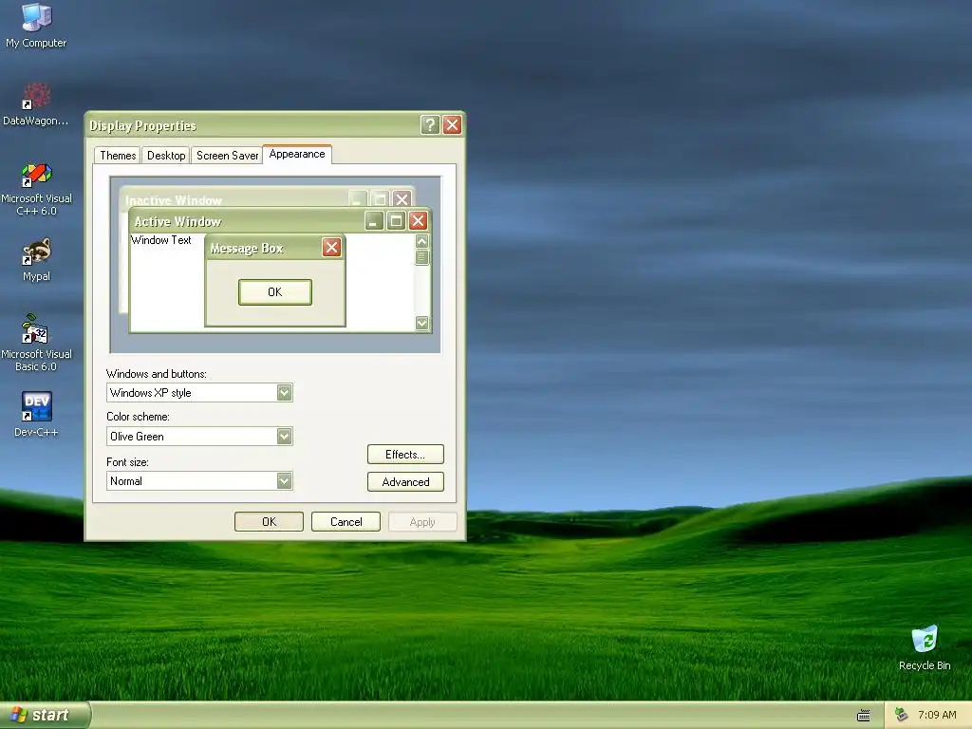Launch the Dev-C++ desktop shortcut
Screen dimensions: 972x729
(x=36, y=414)
